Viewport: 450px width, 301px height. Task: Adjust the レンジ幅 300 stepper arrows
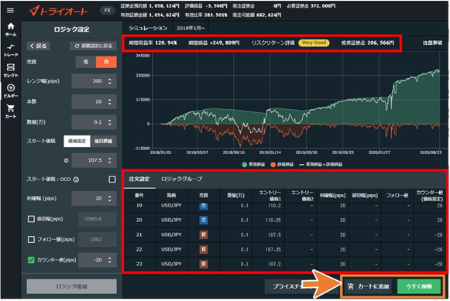tap(110, 81)
